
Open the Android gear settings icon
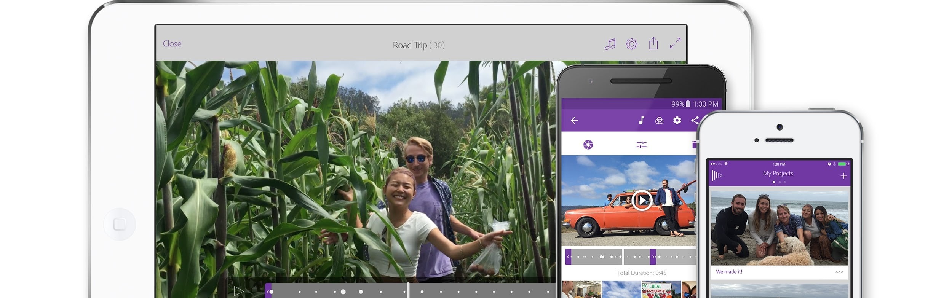coord(677,121)
